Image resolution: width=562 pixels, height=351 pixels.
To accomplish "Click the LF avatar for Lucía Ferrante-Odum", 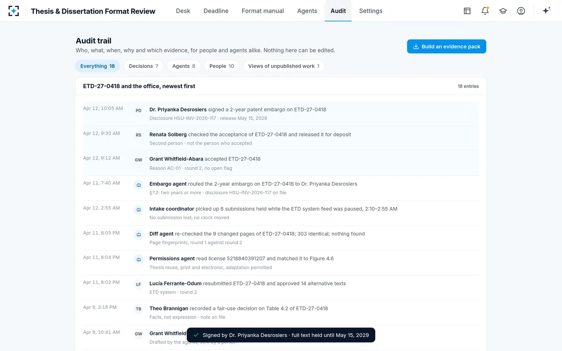I will 139,284.
